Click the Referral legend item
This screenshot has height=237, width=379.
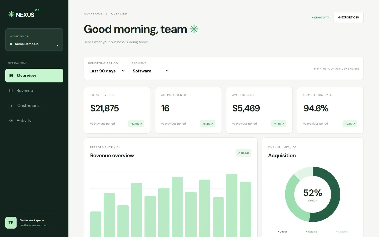coord(312,232)
